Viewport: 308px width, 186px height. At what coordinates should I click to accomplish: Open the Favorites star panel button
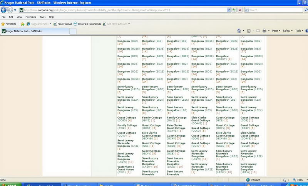point(8,24)
